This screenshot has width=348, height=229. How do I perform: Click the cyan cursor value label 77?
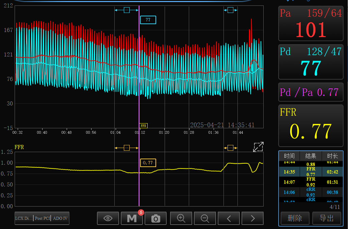click(148, 20)
